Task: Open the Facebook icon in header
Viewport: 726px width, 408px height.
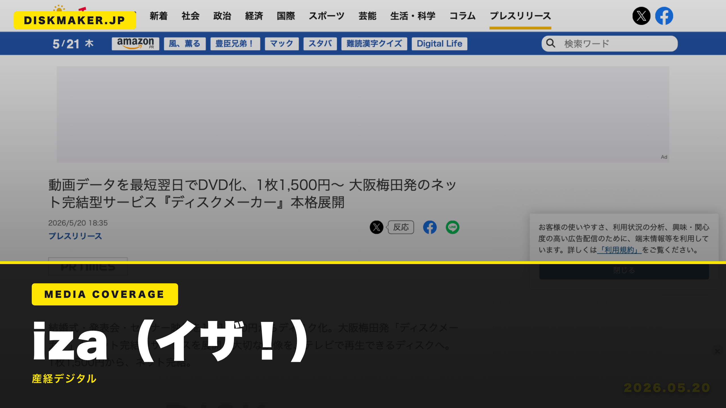Action: coord(664,16)
